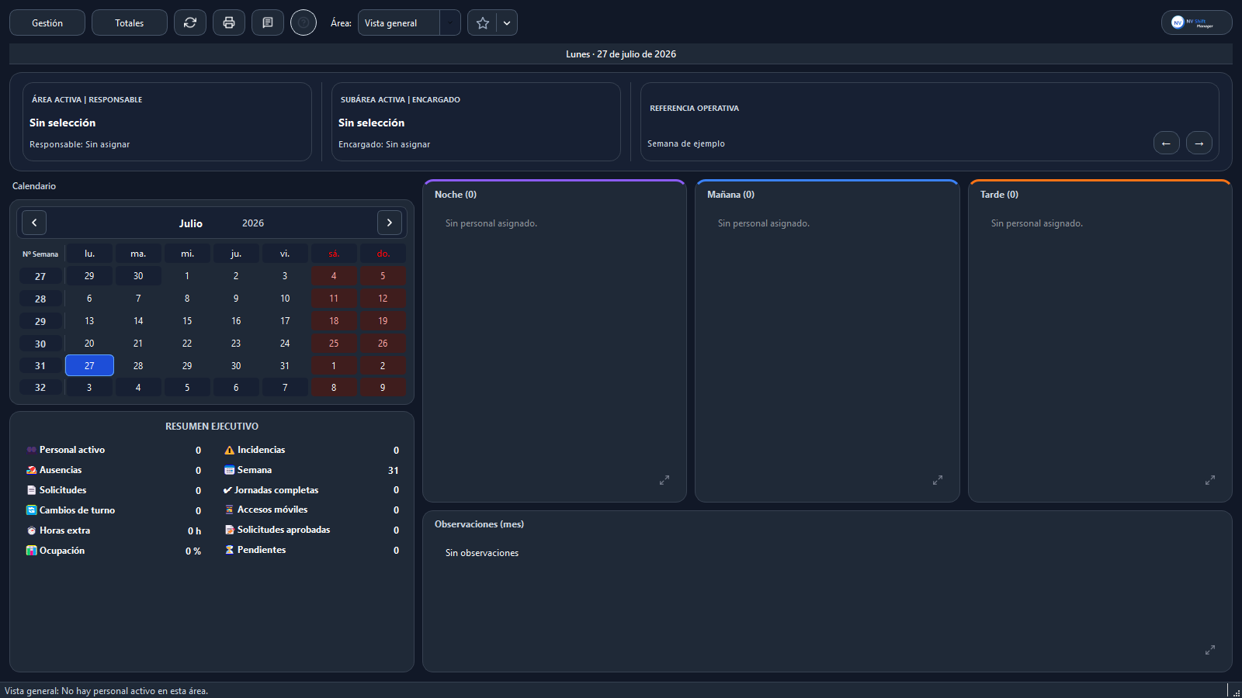Open the notes/report icon

pos(268,23)
